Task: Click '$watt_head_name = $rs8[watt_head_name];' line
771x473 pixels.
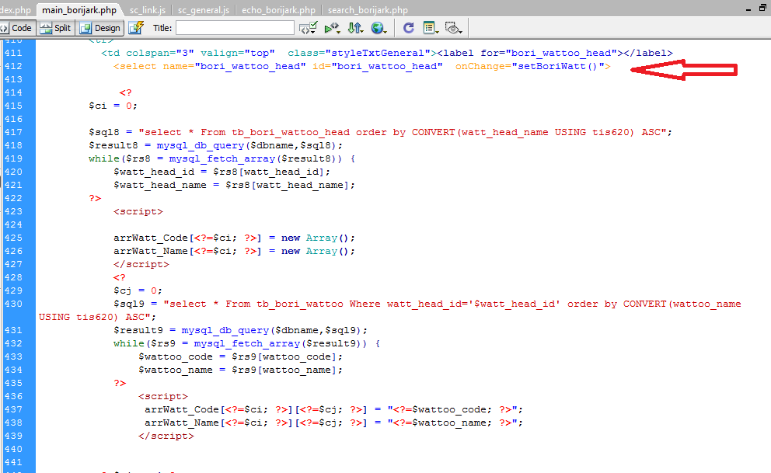Action: [234, 185]
